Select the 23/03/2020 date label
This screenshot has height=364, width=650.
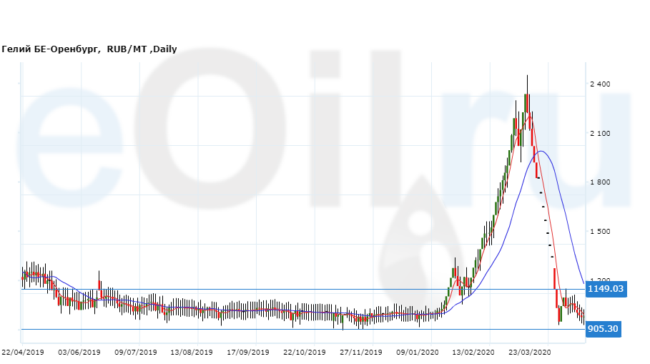click(530, 353)
